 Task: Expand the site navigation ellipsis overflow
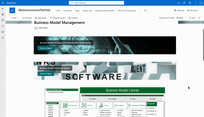pyautogui.click(x=140, y=10)
